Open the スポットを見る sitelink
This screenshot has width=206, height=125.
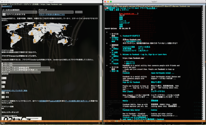pyautogui.click(x=144, y=47)
